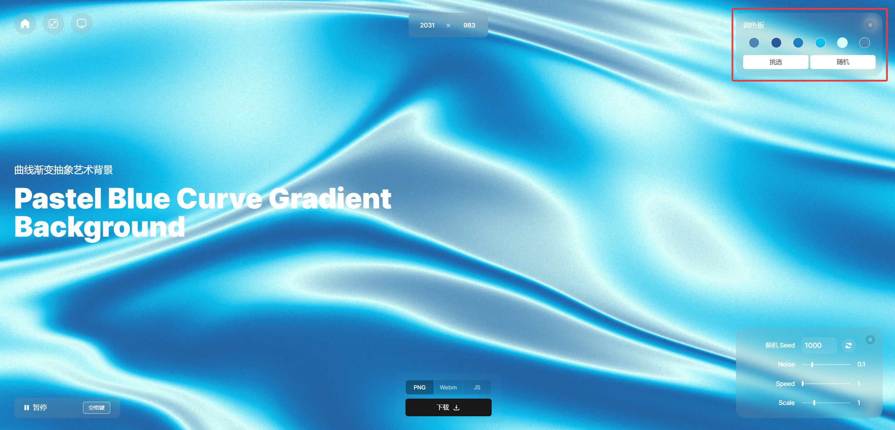Screen dimensions: 895x430
Task: Select the PNG format tab
Action: pos(420,387)
